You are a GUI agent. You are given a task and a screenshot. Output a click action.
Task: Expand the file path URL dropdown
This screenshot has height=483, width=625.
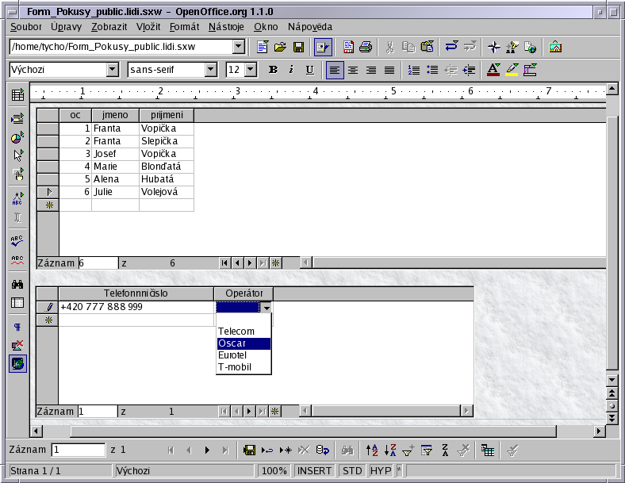pos(239,47)
